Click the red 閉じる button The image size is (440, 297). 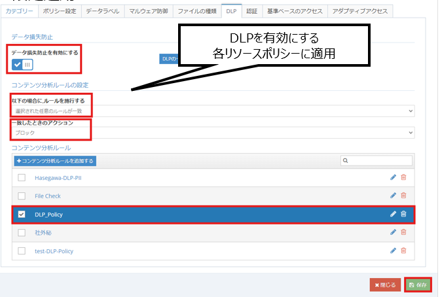pyautogui.click(x=385, y=285)
